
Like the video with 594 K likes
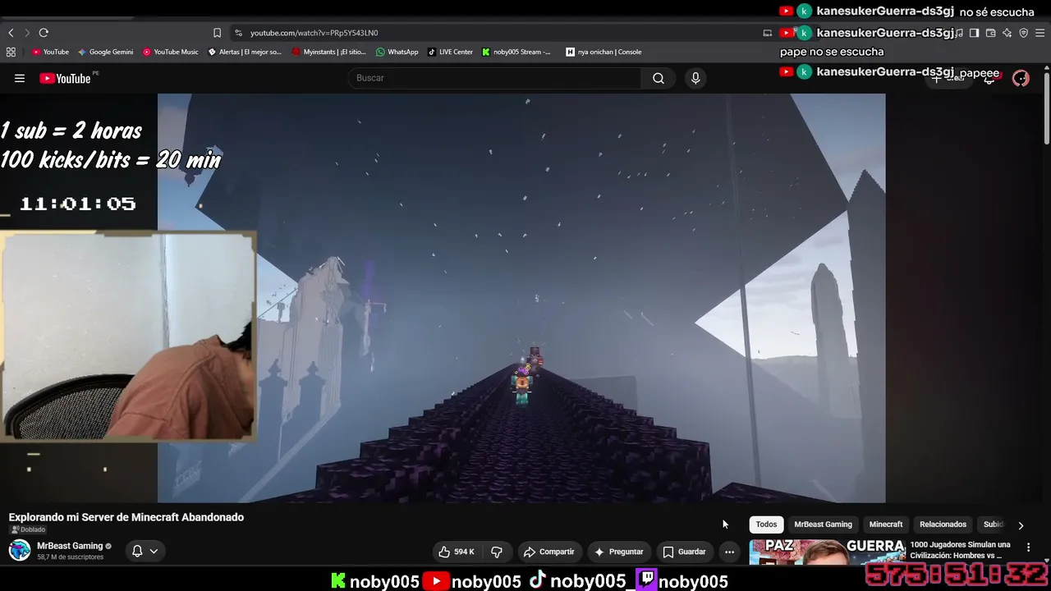456,552
